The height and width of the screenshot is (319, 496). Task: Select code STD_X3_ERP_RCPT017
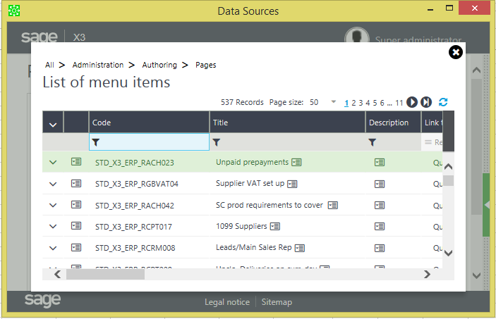tap(133, 227)
